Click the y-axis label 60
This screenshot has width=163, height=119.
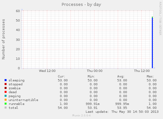click(x=18, y=11)
